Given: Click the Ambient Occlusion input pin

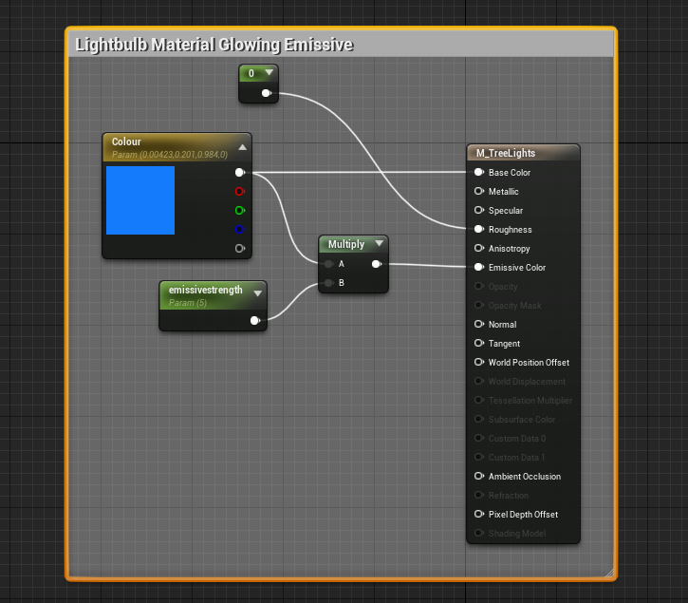Looking at the screenshot, I should [x=478, y=476].
